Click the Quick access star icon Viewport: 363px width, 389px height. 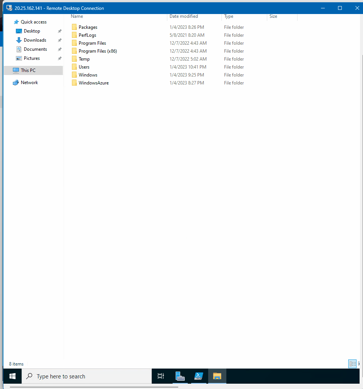pos(16,22)
